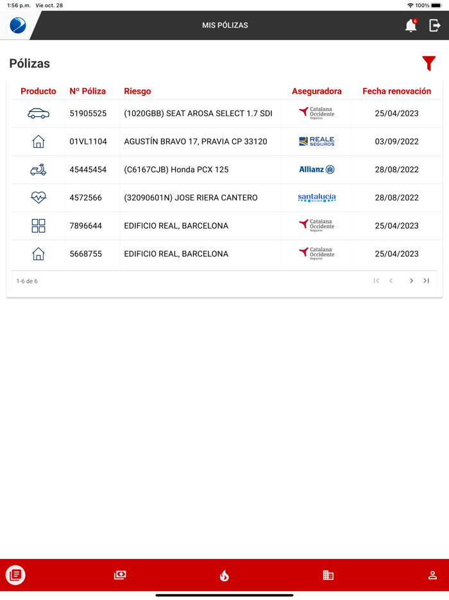Tap the 1-6 de 6 pagination label

(x=27, y=281)
